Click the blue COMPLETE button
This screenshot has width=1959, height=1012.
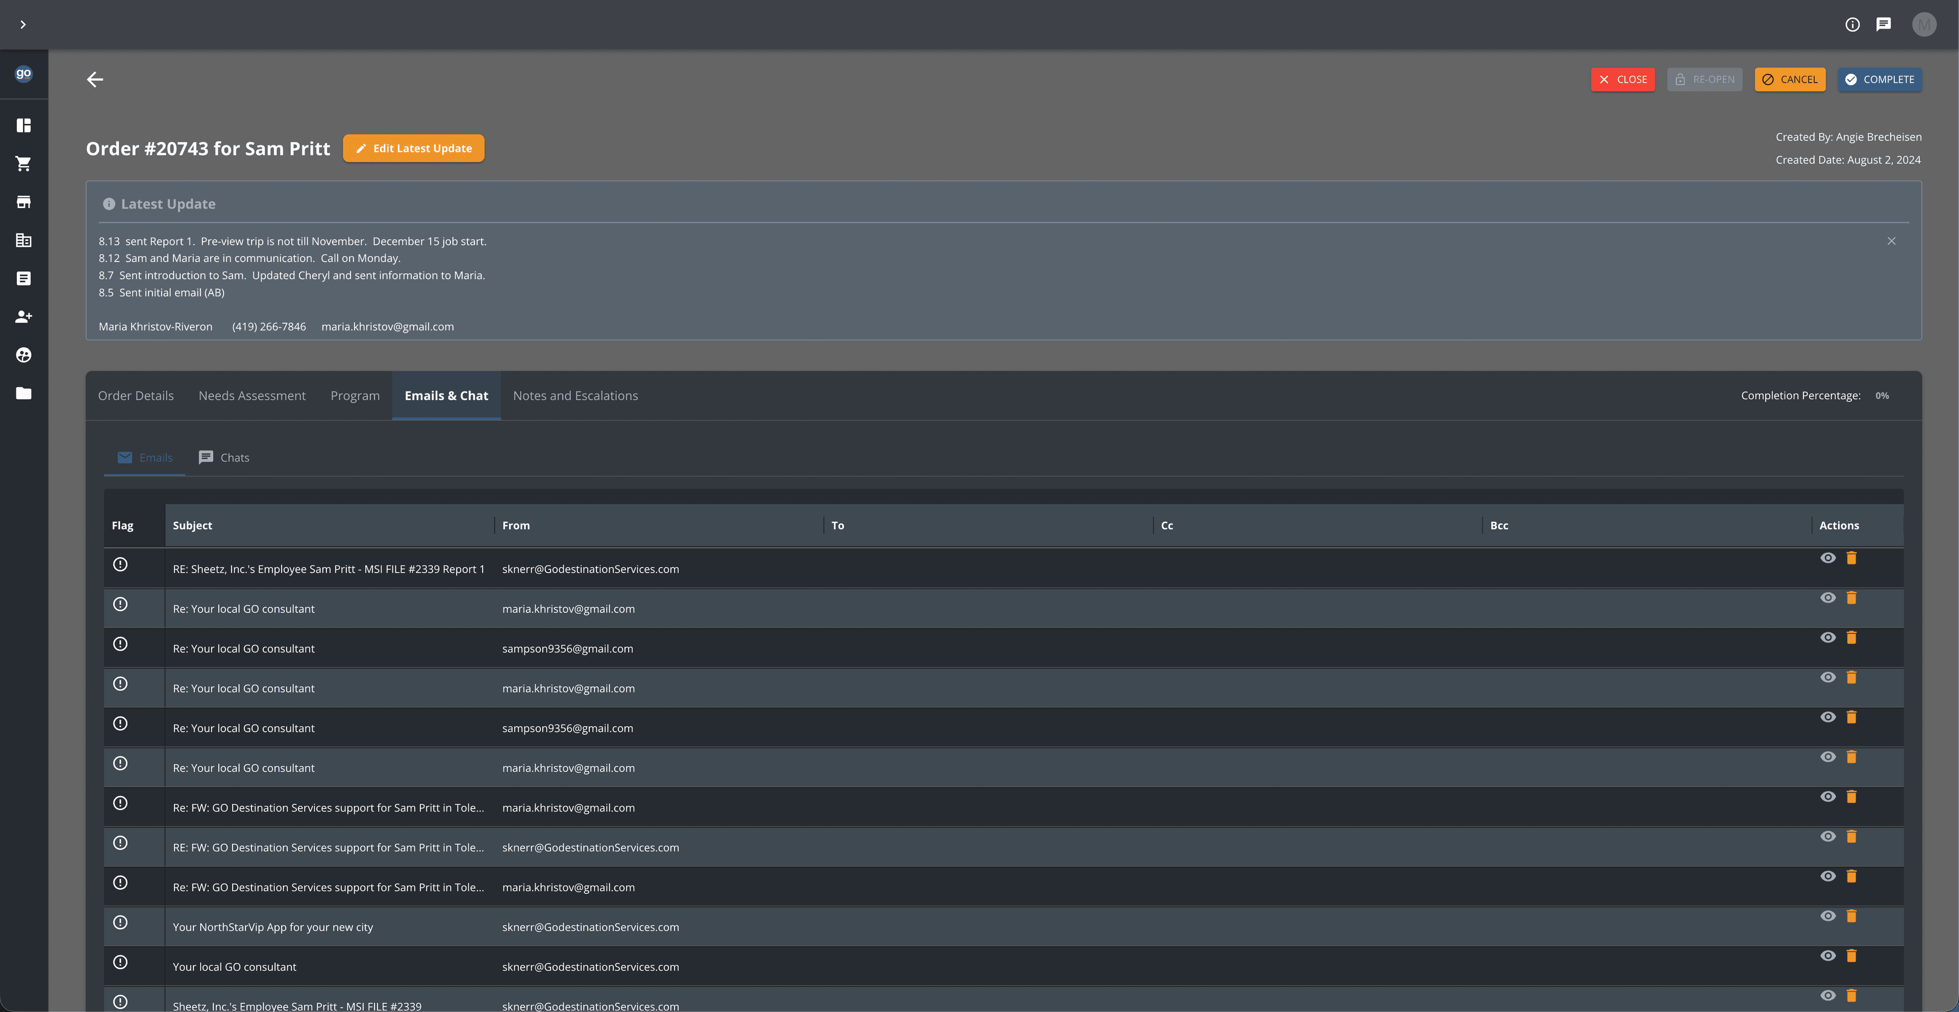[x=1879, y=79]
